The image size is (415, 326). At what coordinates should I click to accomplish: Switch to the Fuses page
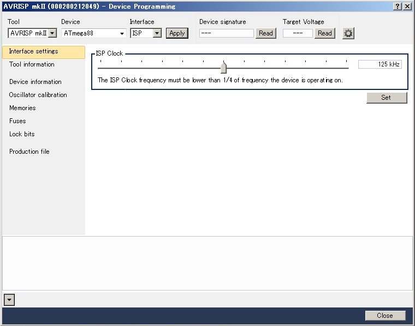tap(17, 121)
